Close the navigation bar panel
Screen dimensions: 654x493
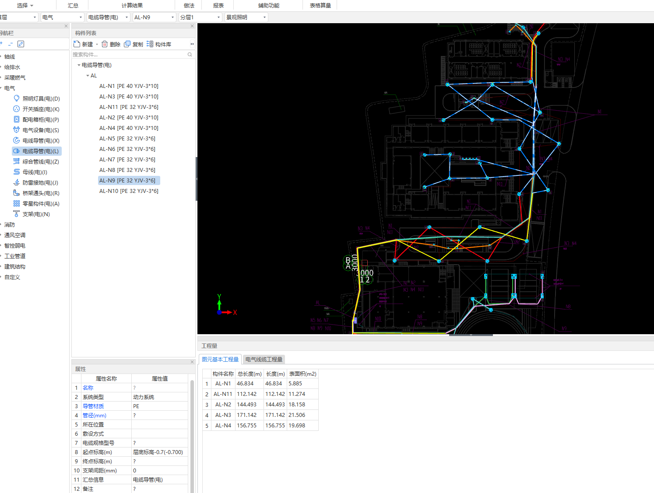66,26
